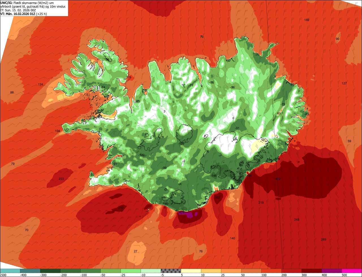Click the purple 400 legend swatch
Image resolution: width=362 pixels, height=277 pixels.
(x=332, y=271)
